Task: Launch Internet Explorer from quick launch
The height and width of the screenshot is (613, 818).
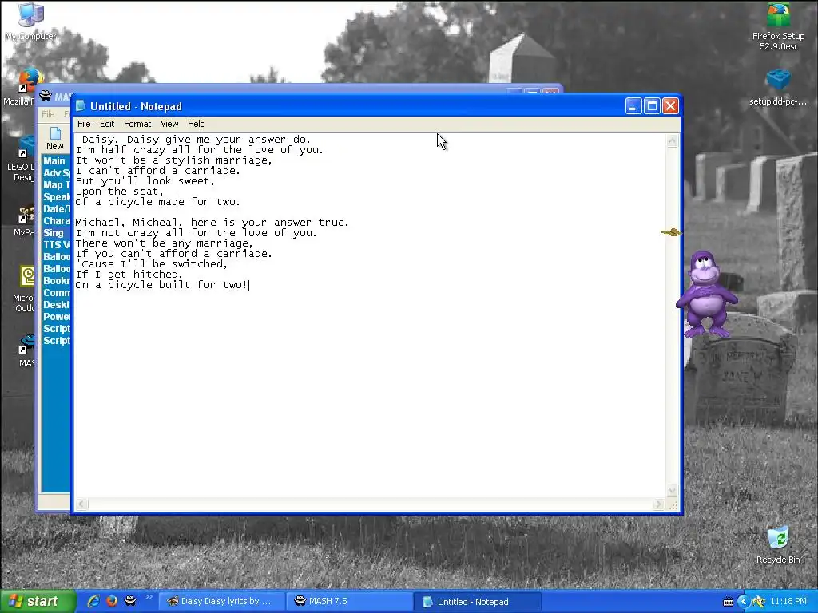Action: 93,601
